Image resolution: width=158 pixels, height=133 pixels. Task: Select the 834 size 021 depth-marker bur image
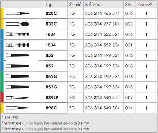[18, 45]
